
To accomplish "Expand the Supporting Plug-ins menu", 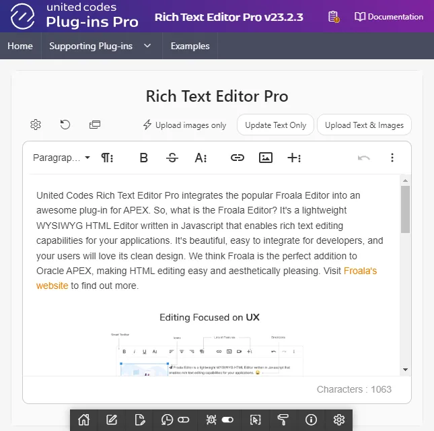I will point(100,46).
